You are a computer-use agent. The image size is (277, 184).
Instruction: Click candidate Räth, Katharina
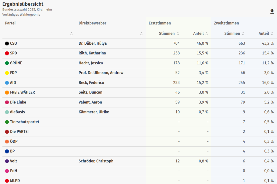(92, 53)
